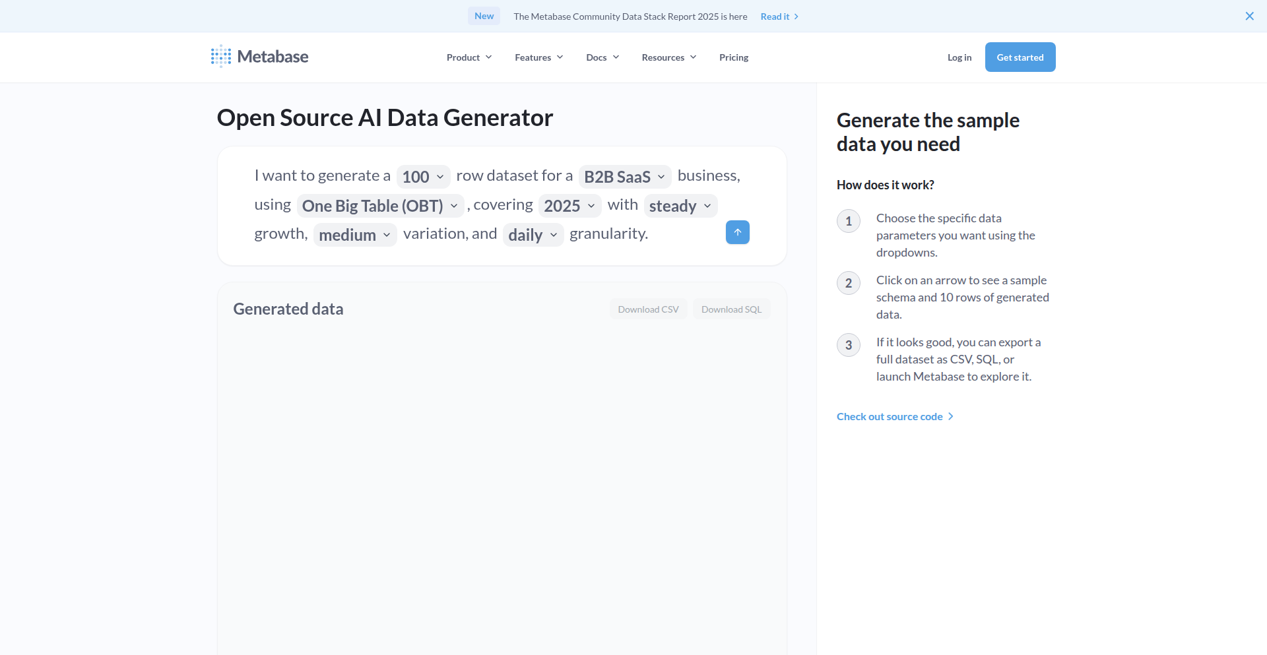Click step 2 number circle
The height and width of the screenshot is (655, 1267).
tap(849, 283)
